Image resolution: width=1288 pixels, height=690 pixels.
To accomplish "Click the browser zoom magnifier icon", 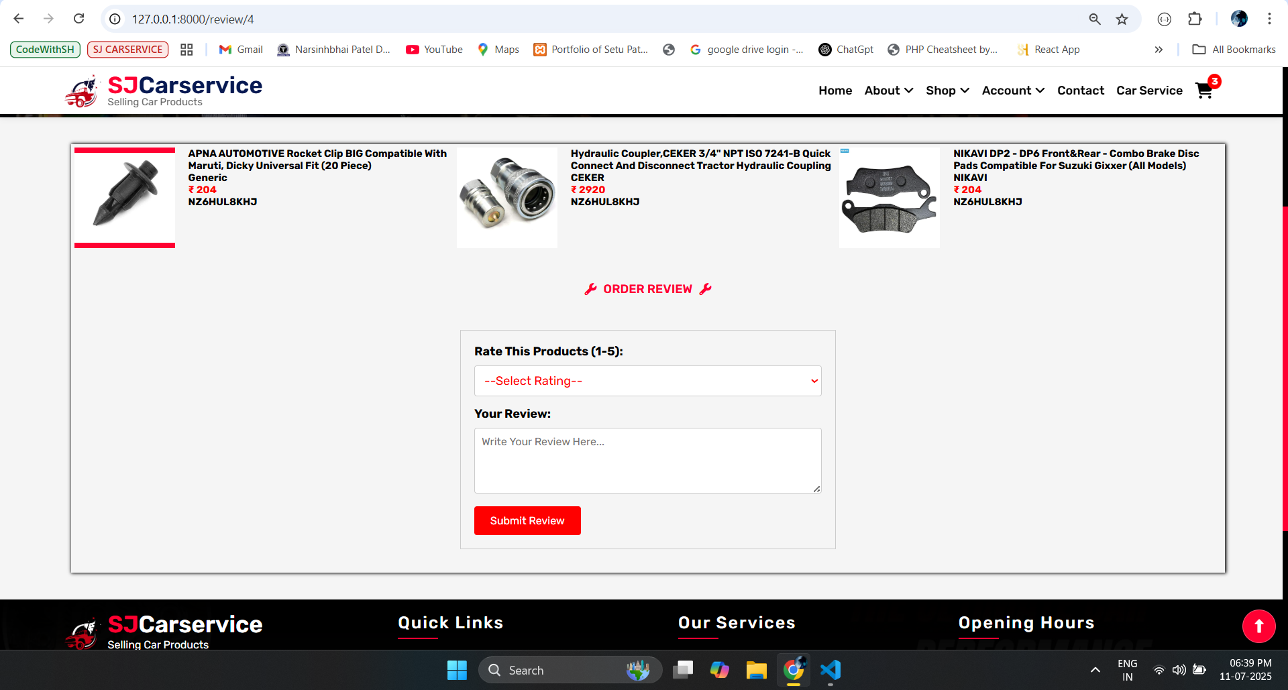I will [x=1094, y=19].
